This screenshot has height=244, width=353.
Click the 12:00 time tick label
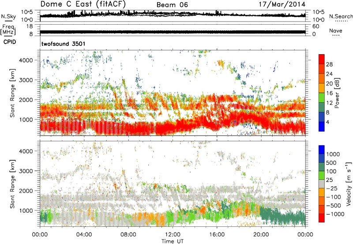coord(173,235)
